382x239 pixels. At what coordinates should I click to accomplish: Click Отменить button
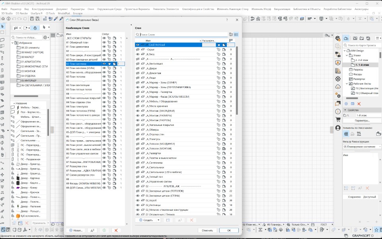click(x=207, y=230)
